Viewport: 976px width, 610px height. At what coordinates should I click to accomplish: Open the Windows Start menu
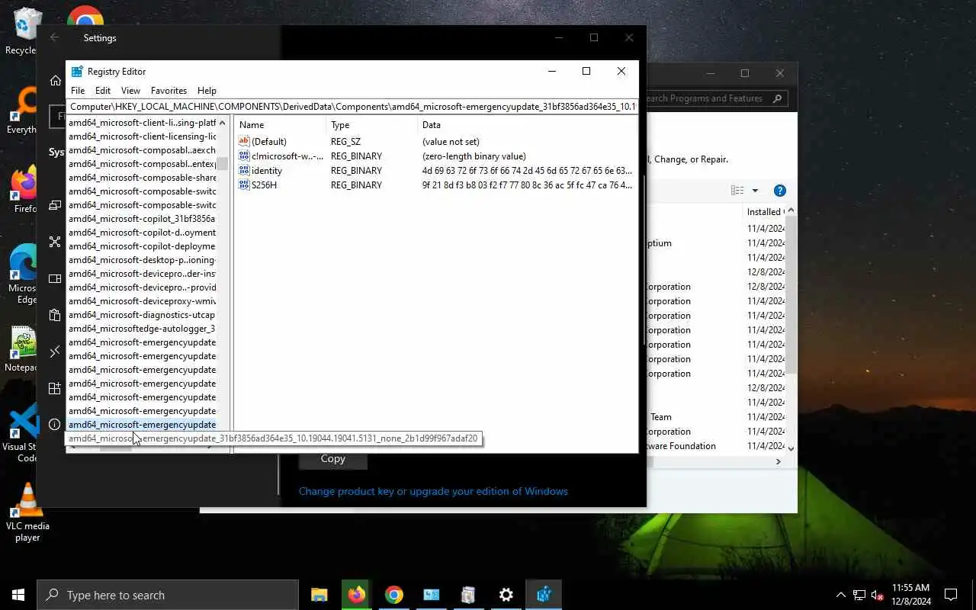18,595
